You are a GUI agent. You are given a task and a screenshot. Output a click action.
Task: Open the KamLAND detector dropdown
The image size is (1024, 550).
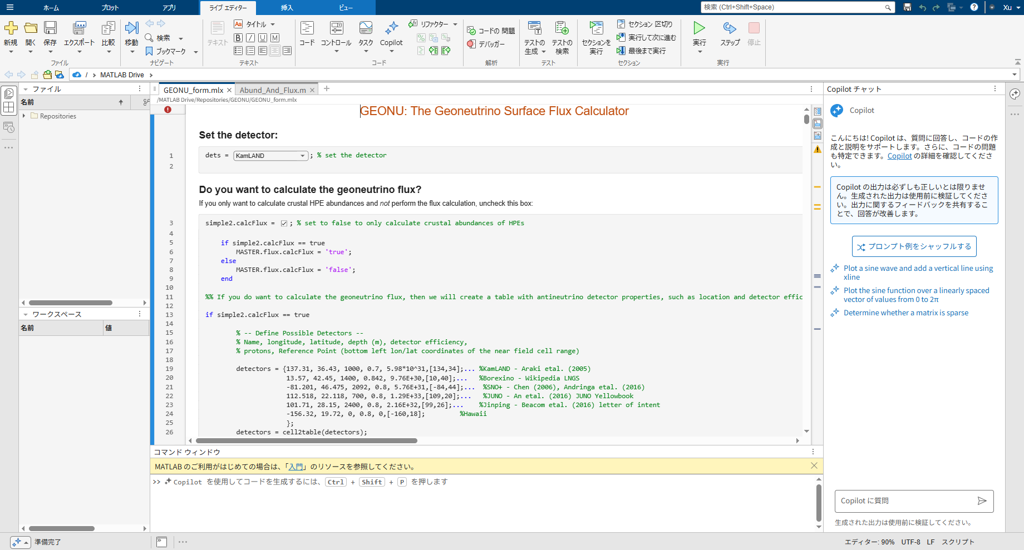point(302,156)
